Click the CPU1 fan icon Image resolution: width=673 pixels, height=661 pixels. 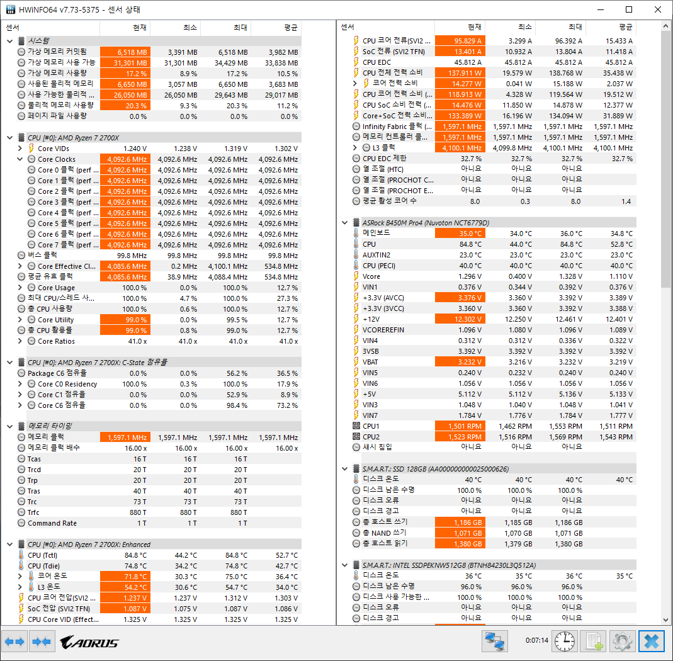tap(356, 426)
